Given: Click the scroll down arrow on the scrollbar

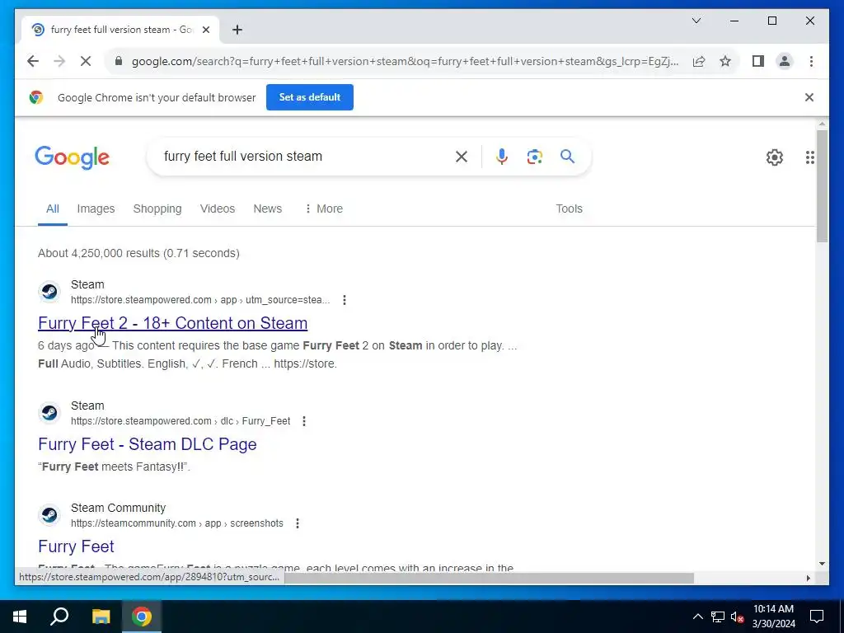Looking at the screenshot, I should tap(822, 564).
